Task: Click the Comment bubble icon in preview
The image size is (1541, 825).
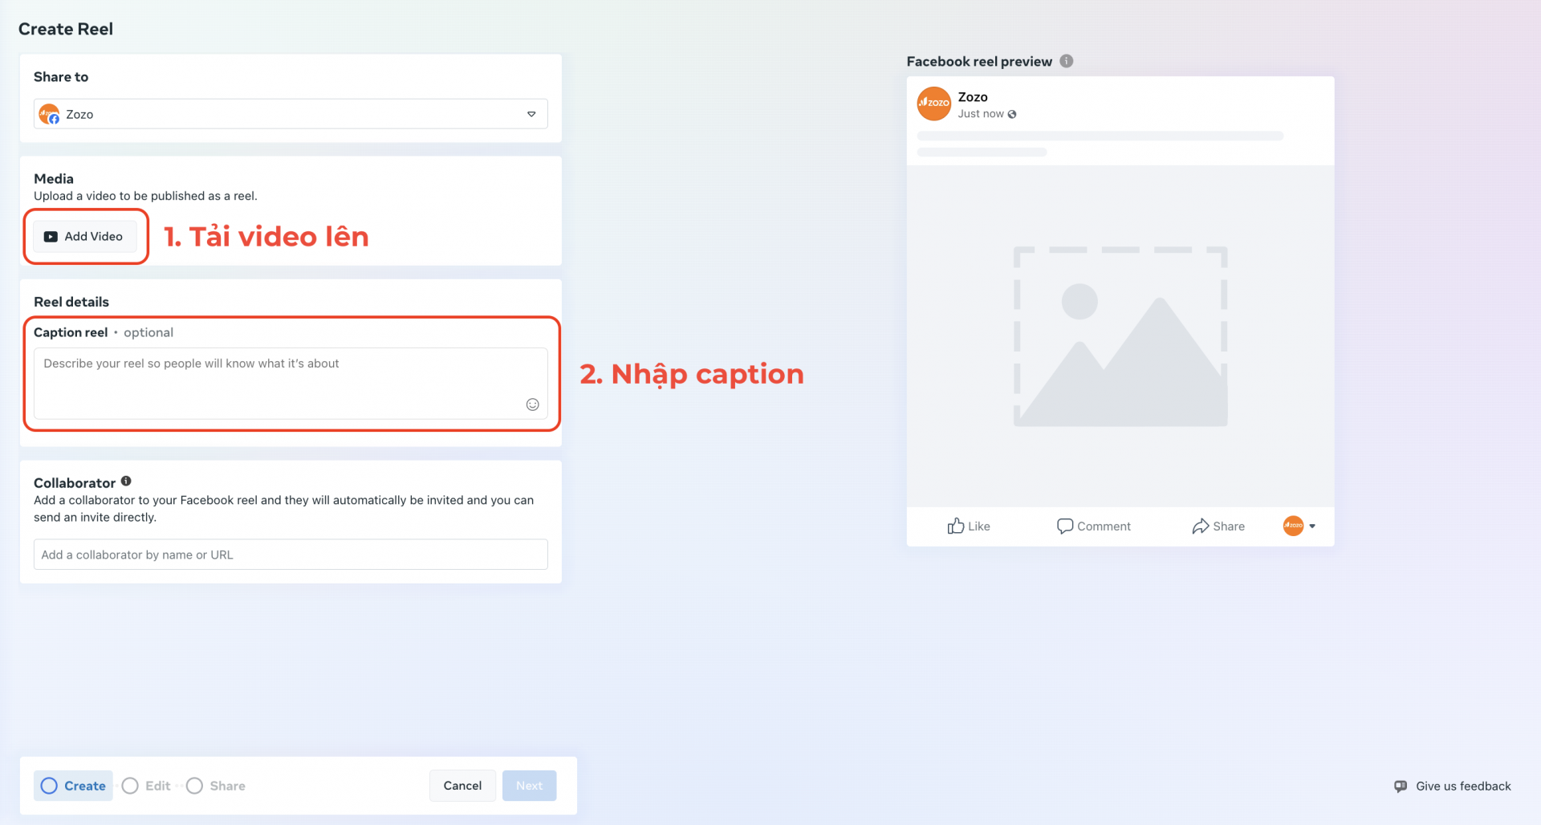Action: click(x=1065, y=526)
